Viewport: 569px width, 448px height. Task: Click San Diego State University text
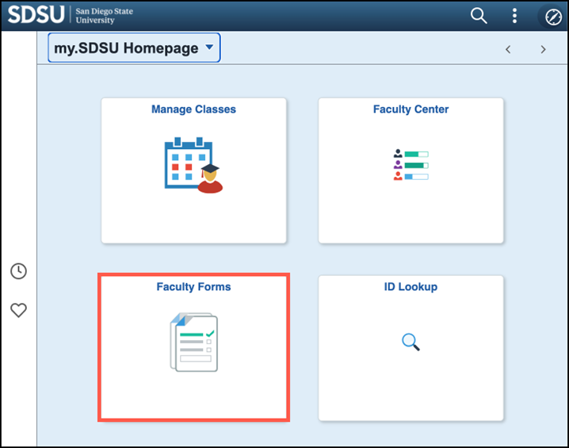click(104, 16)
